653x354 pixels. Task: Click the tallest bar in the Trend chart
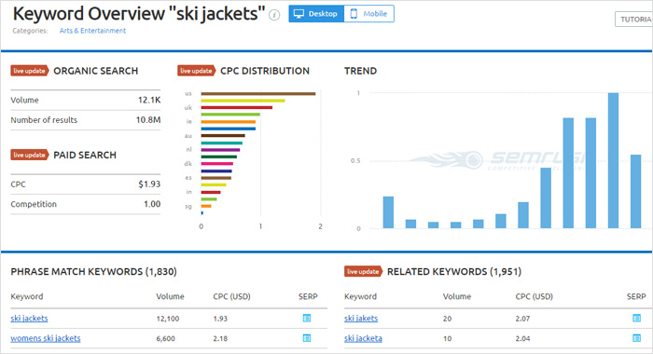pos(613,160)
